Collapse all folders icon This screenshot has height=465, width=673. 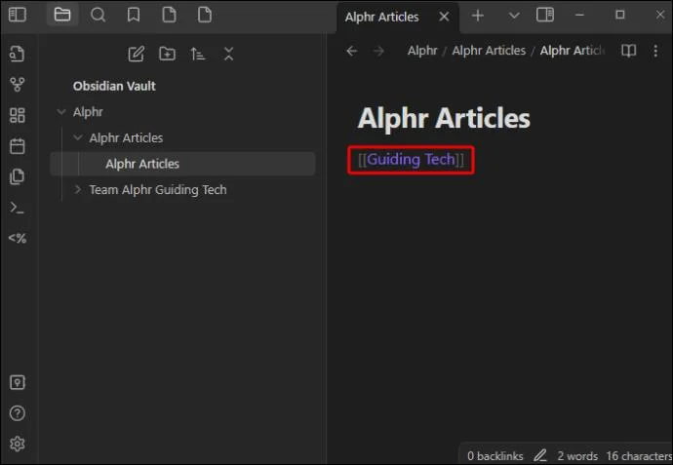(228, 54)
